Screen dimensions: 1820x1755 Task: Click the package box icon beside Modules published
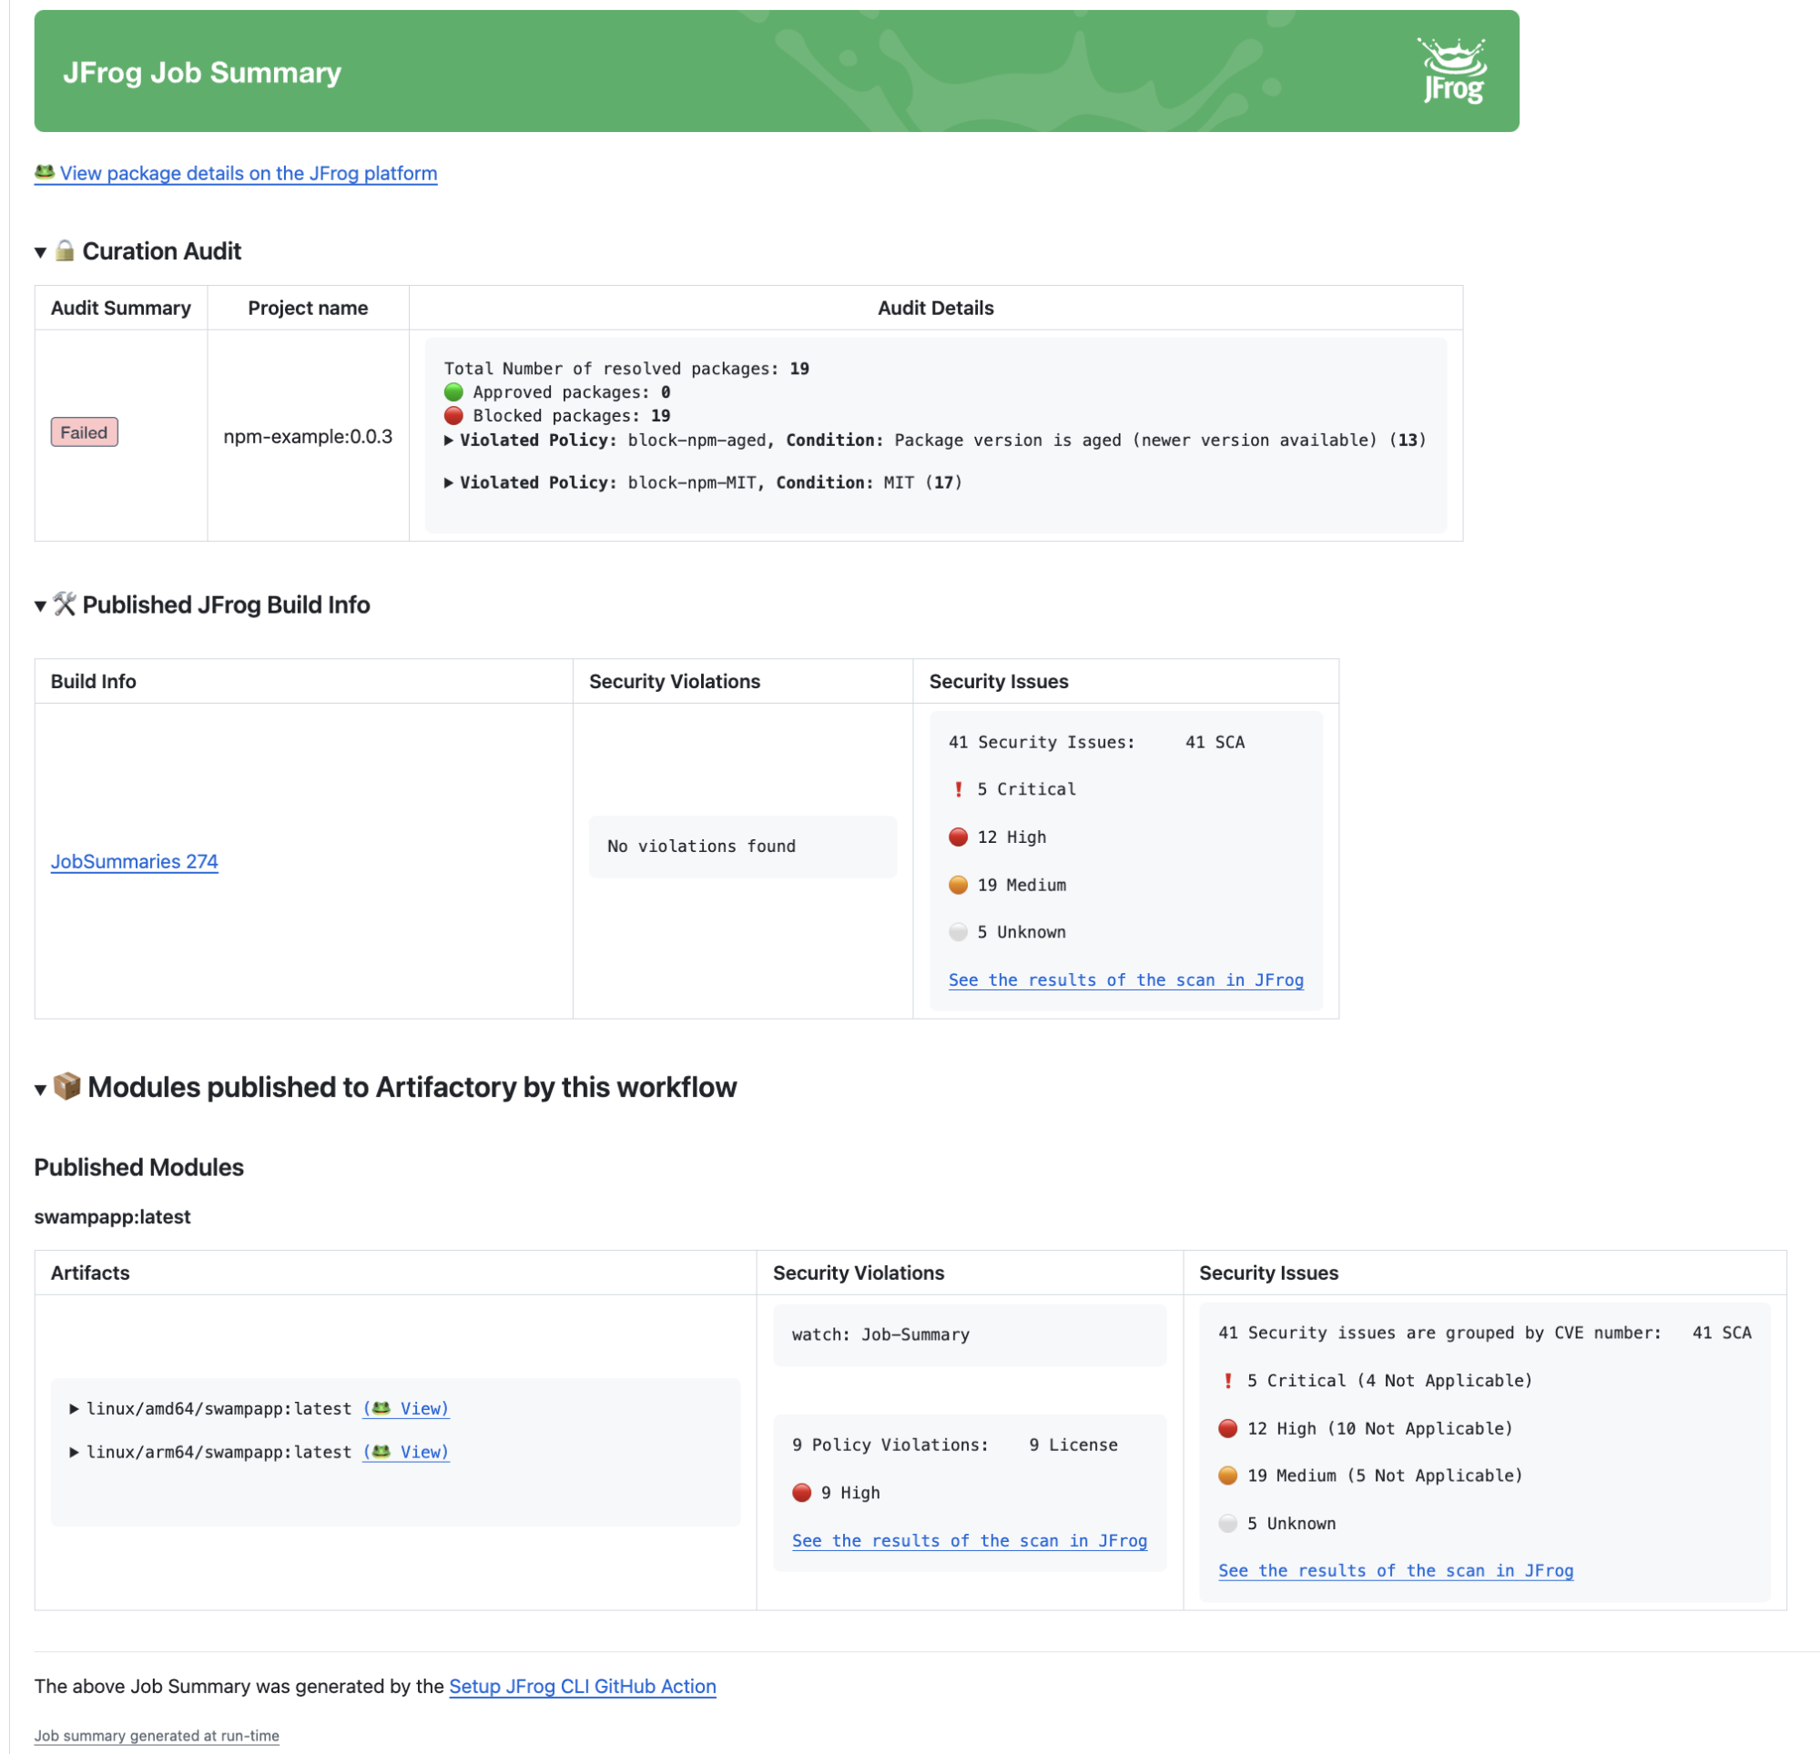[x=66, y=1086]
